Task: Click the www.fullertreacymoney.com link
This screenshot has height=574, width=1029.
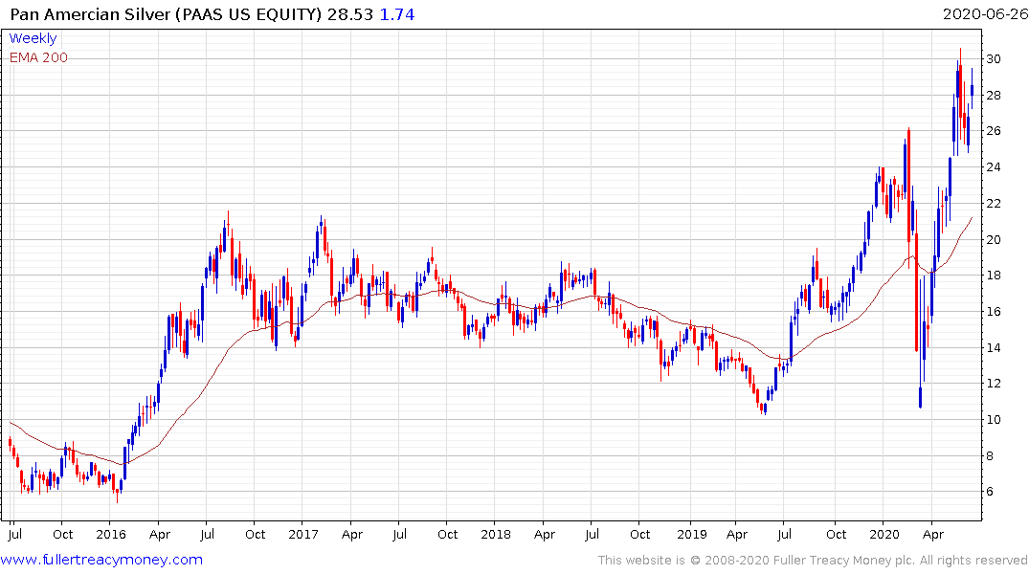Action: tap(101, 560)
